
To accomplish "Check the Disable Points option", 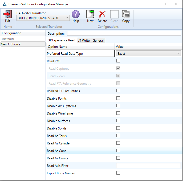I will [x=118, y=98].
